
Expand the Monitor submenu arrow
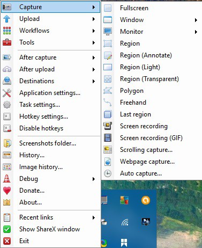(x=196, y=32)
